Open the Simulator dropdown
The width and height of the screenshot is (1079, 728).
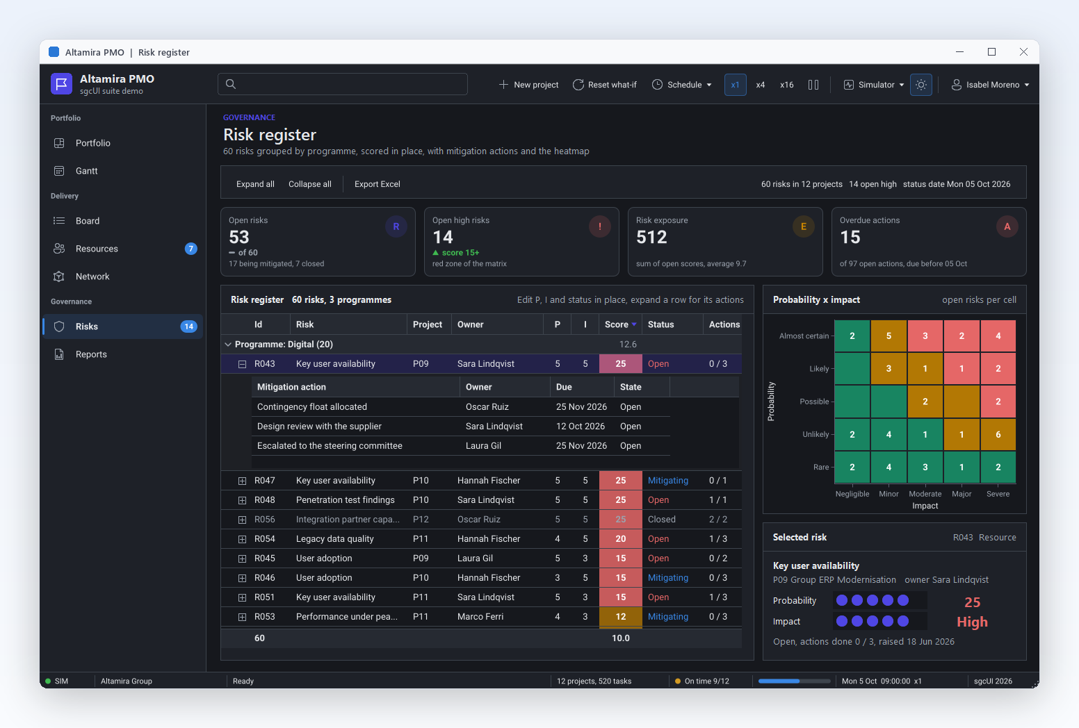point(874,85)
